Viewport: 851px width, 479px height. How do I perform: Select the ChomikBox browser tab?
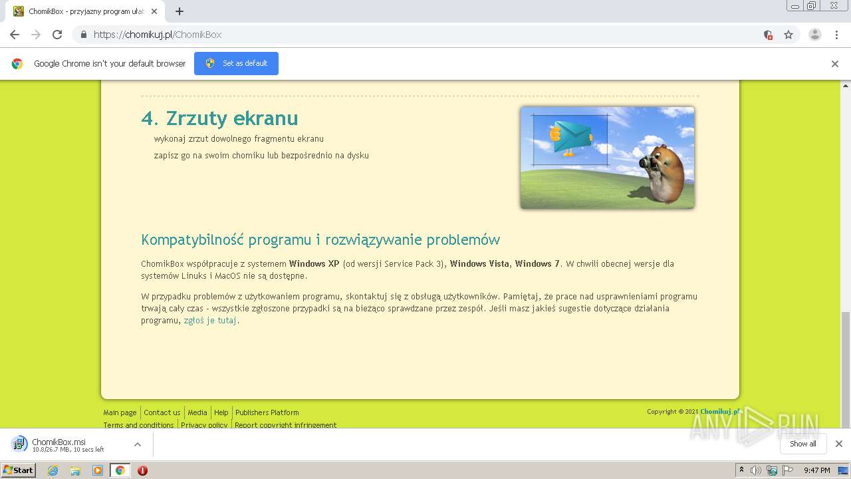click(85, 11)
